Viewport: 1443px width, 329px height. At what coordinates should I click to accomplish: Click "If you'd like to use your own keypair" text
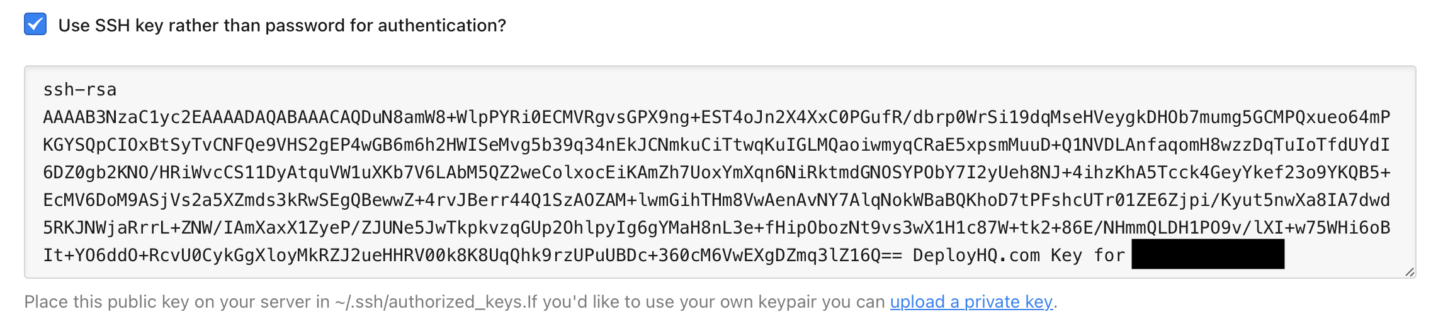point(642,302)
